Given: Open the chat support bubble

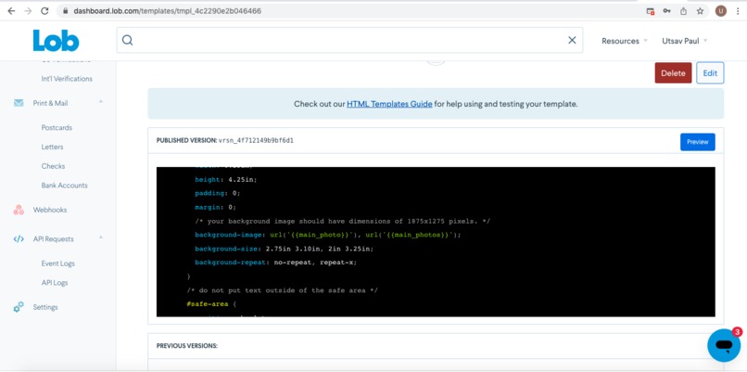Looking at the screenshot, I should pyautogui.click(x=724, y=344).
